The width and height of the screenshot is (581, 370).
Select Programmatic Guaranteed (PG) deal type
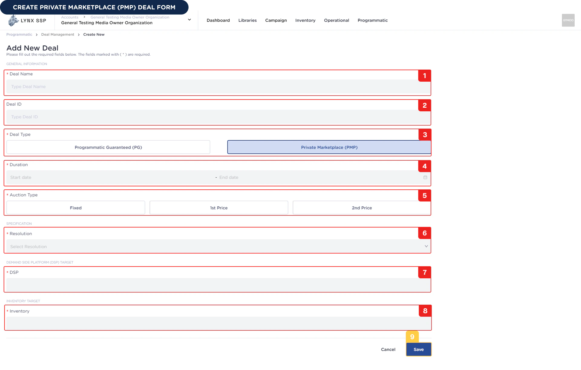(108, 147)
